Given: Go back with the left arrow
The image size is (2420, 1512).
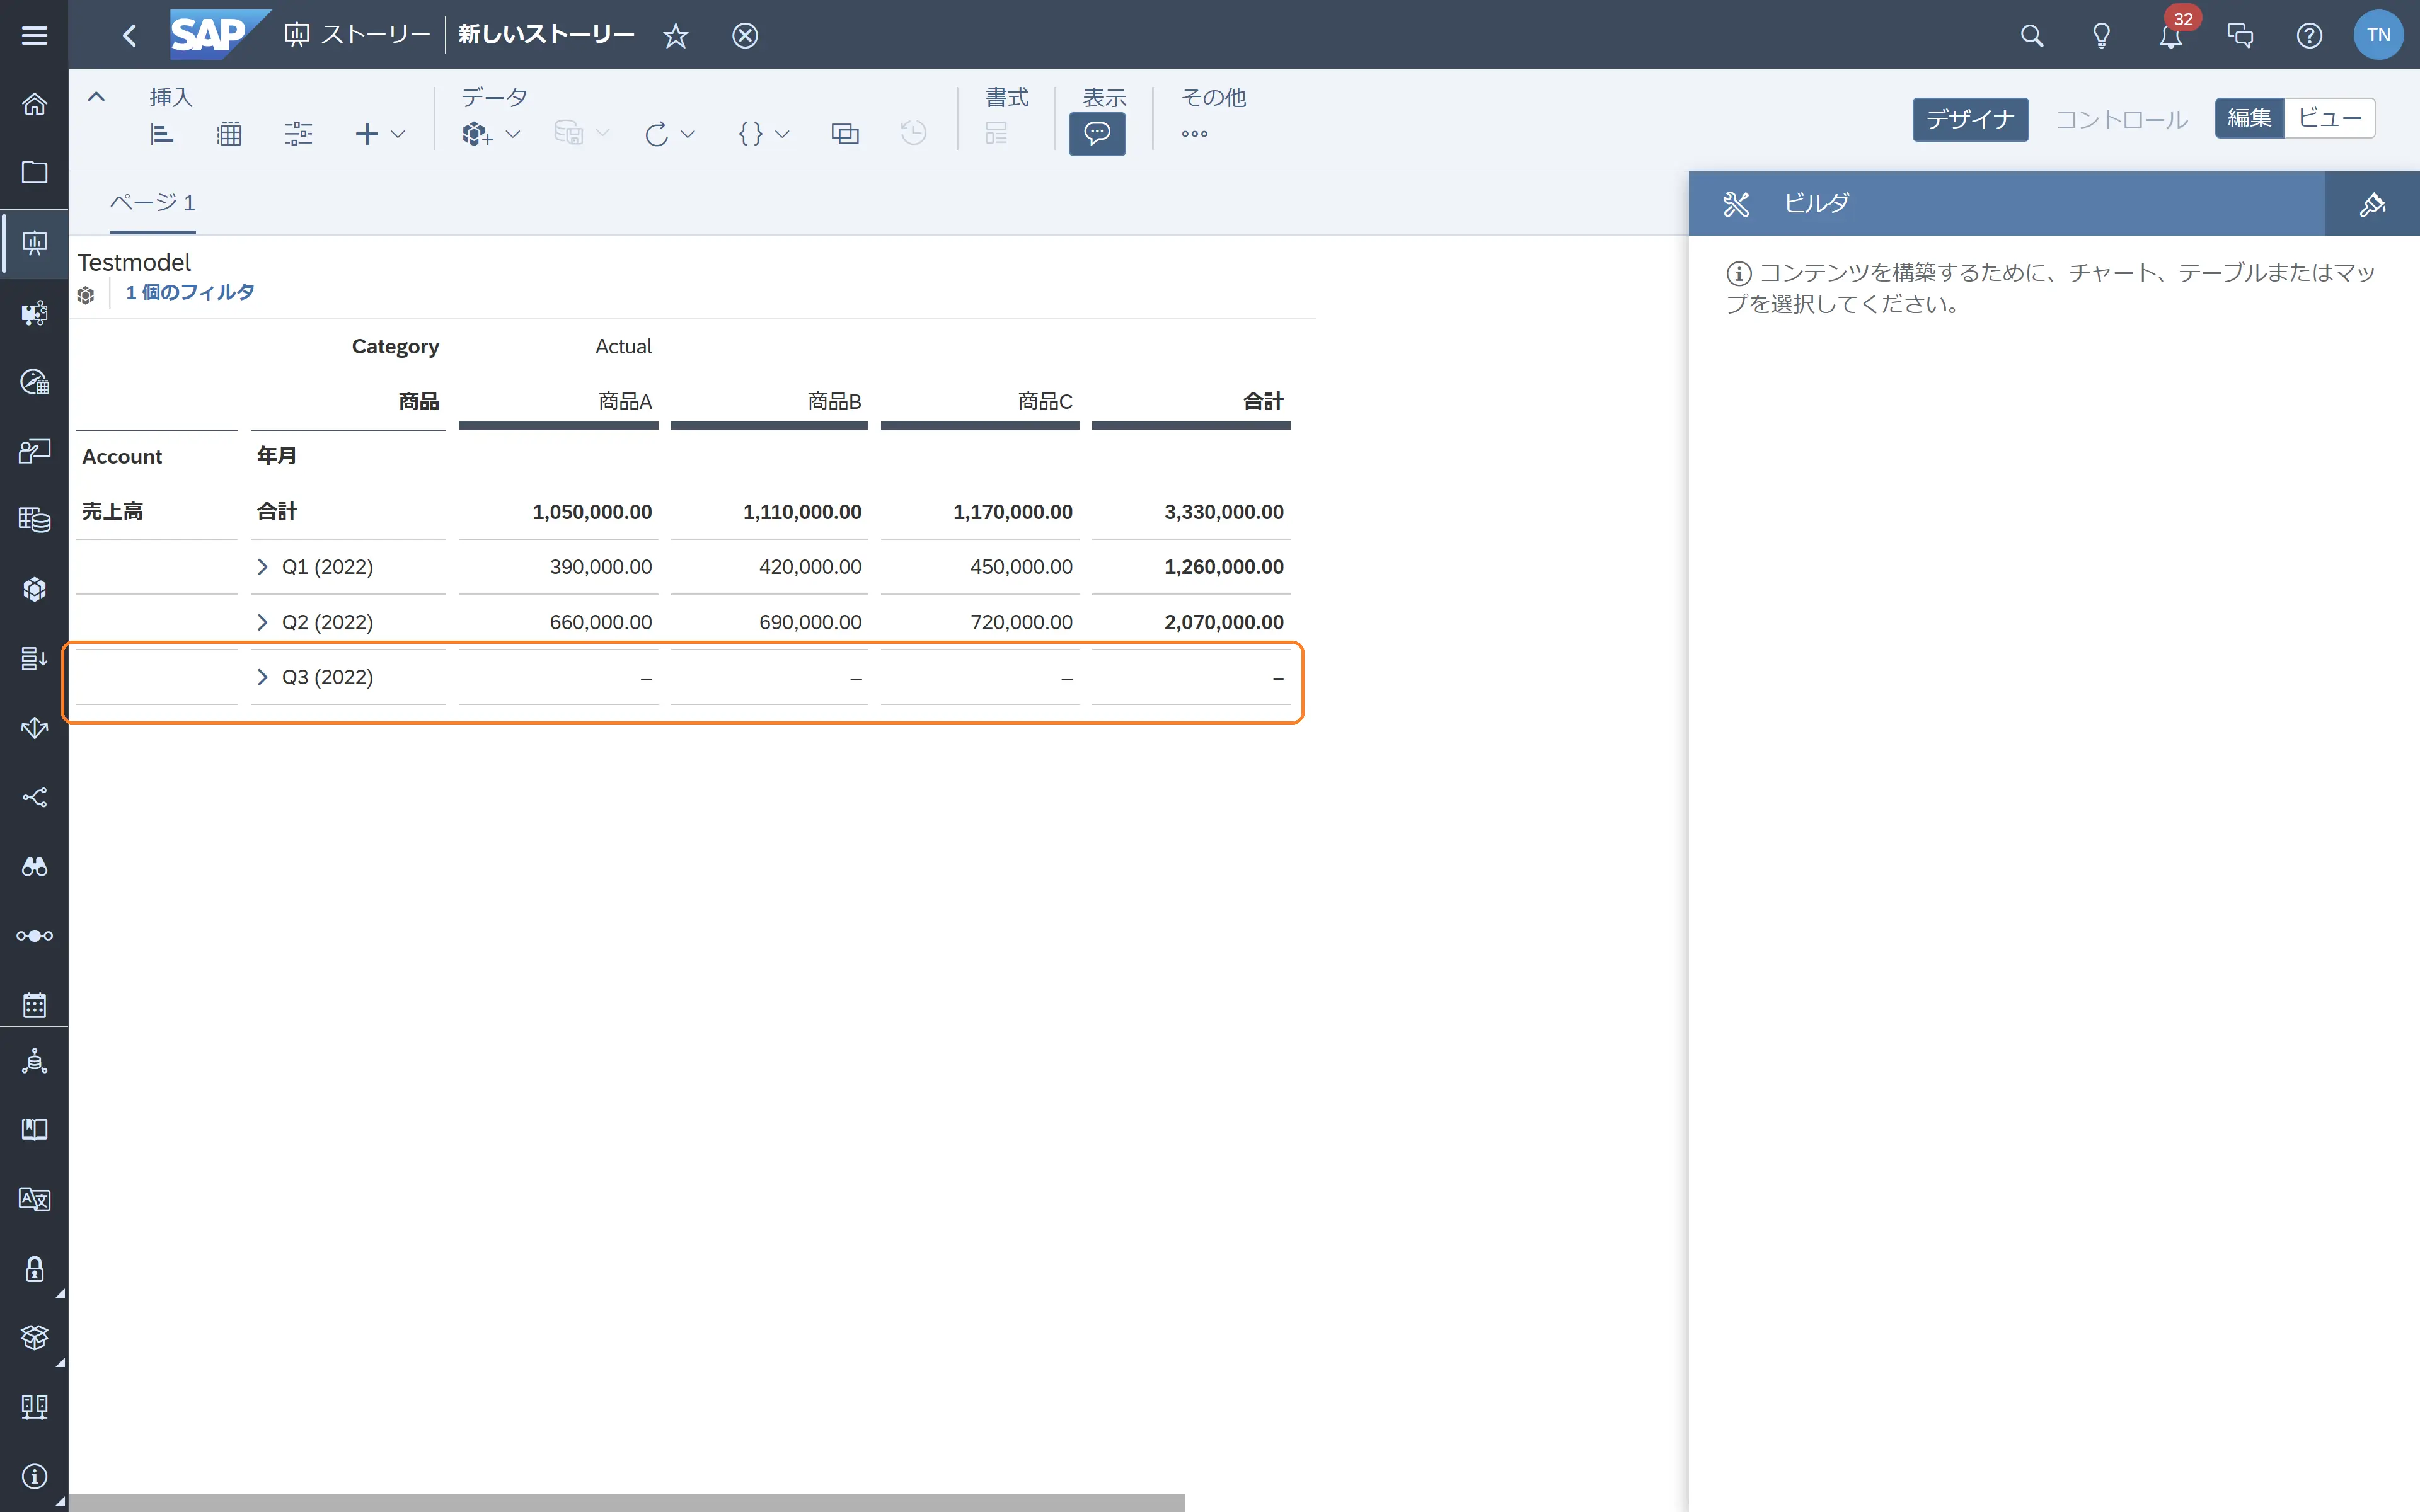Looking at the screenshot, I should click(129, 35).
